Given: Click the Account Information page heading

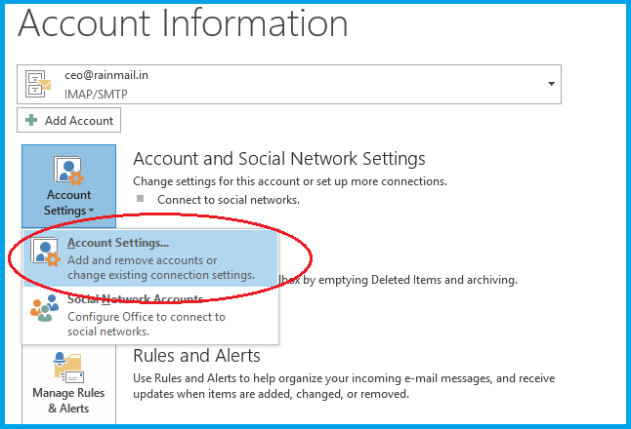Looking at the screenshot, I should [183, 23].
